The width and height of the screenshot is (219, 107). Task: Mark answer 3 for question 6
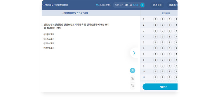tap(169, 48)
